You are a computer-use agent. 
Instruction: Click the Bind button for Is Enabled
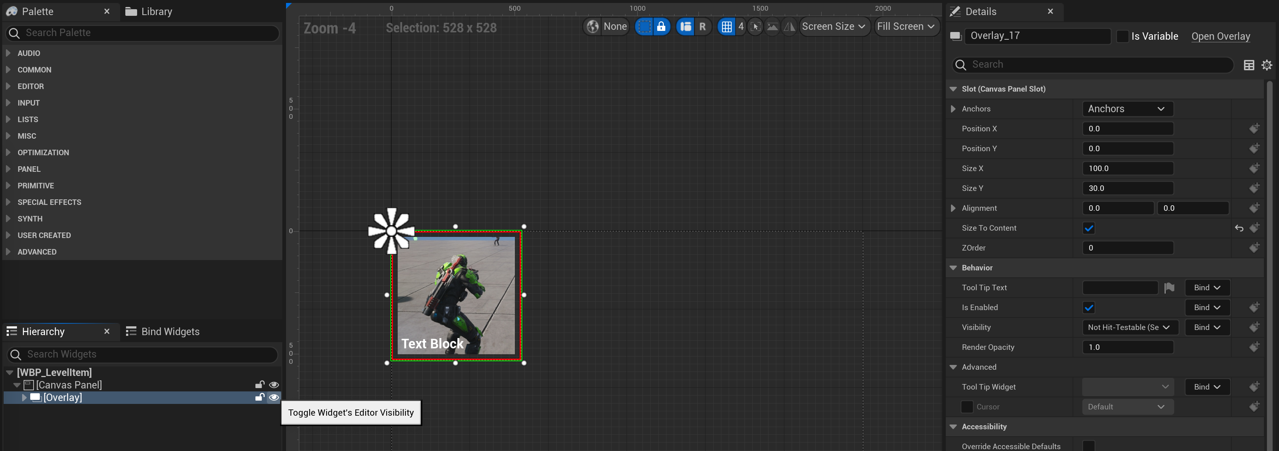tap(1207, 307)
